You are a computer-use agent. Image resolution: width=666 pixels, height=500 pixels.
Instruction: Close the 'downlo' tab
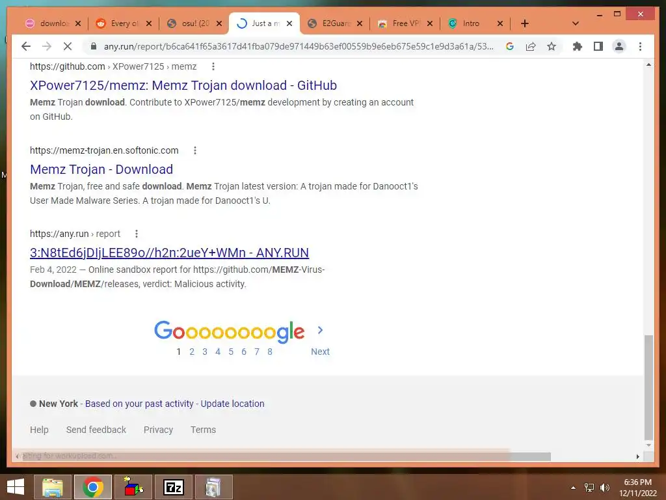[x=78, y=23]
